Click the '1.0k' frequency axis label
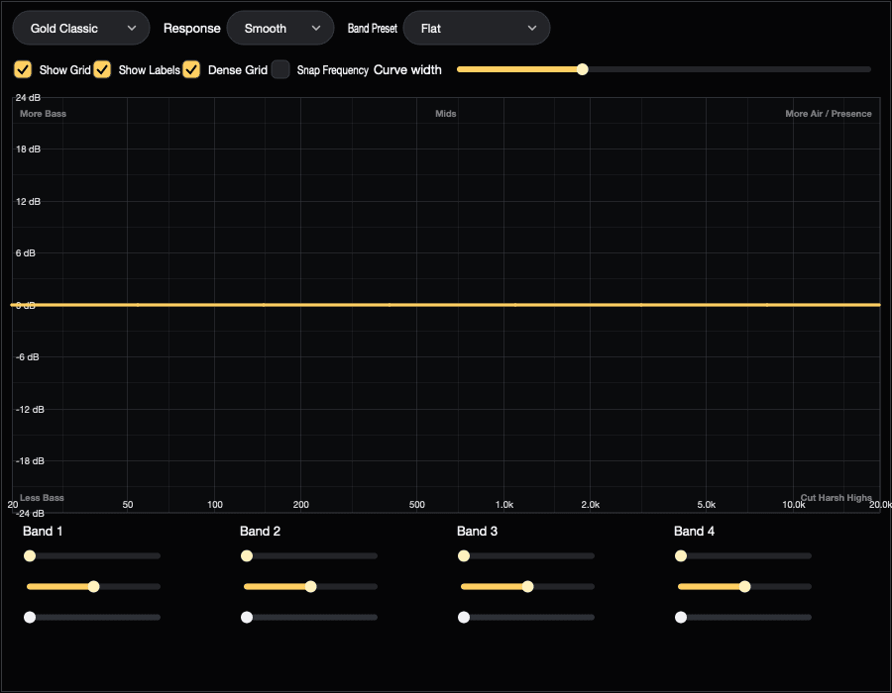 pyautogui.click(x=504, y=505)
